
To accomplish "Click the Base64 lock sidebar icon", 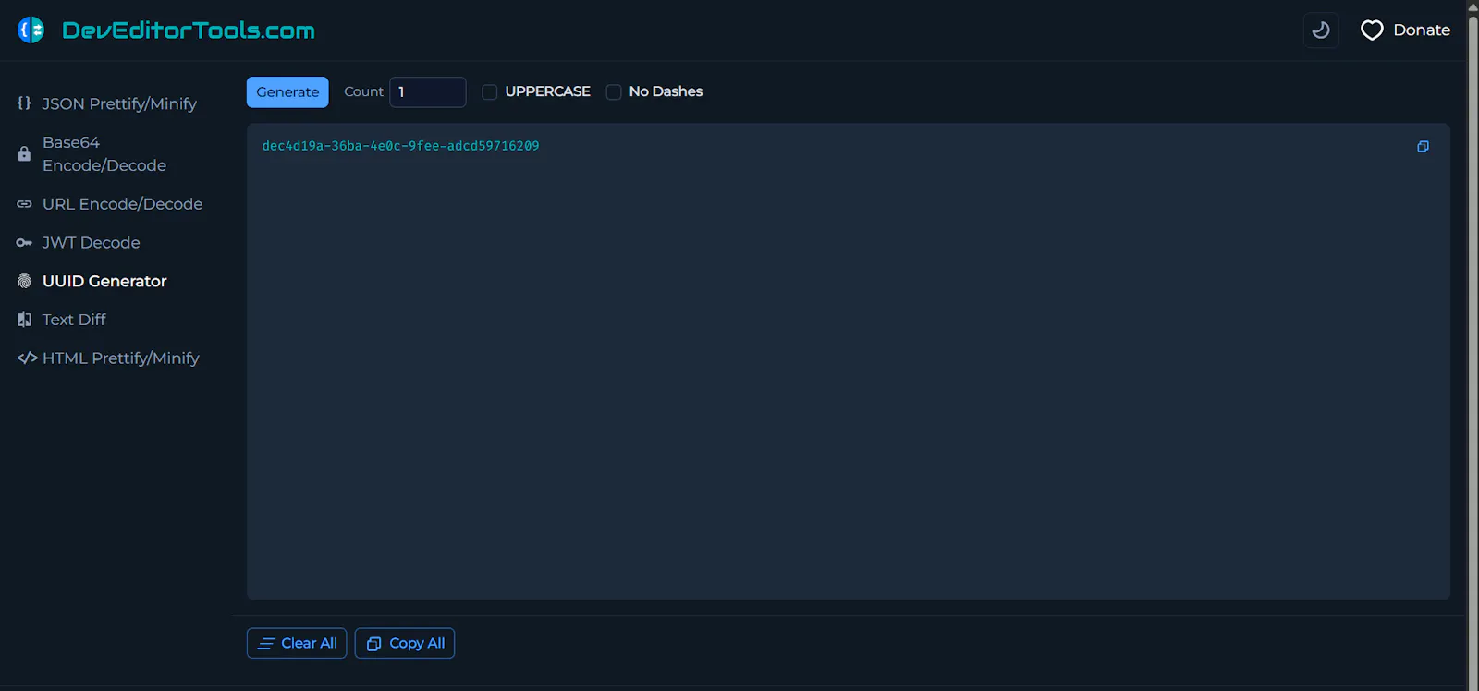I will [x=24, y=154].
